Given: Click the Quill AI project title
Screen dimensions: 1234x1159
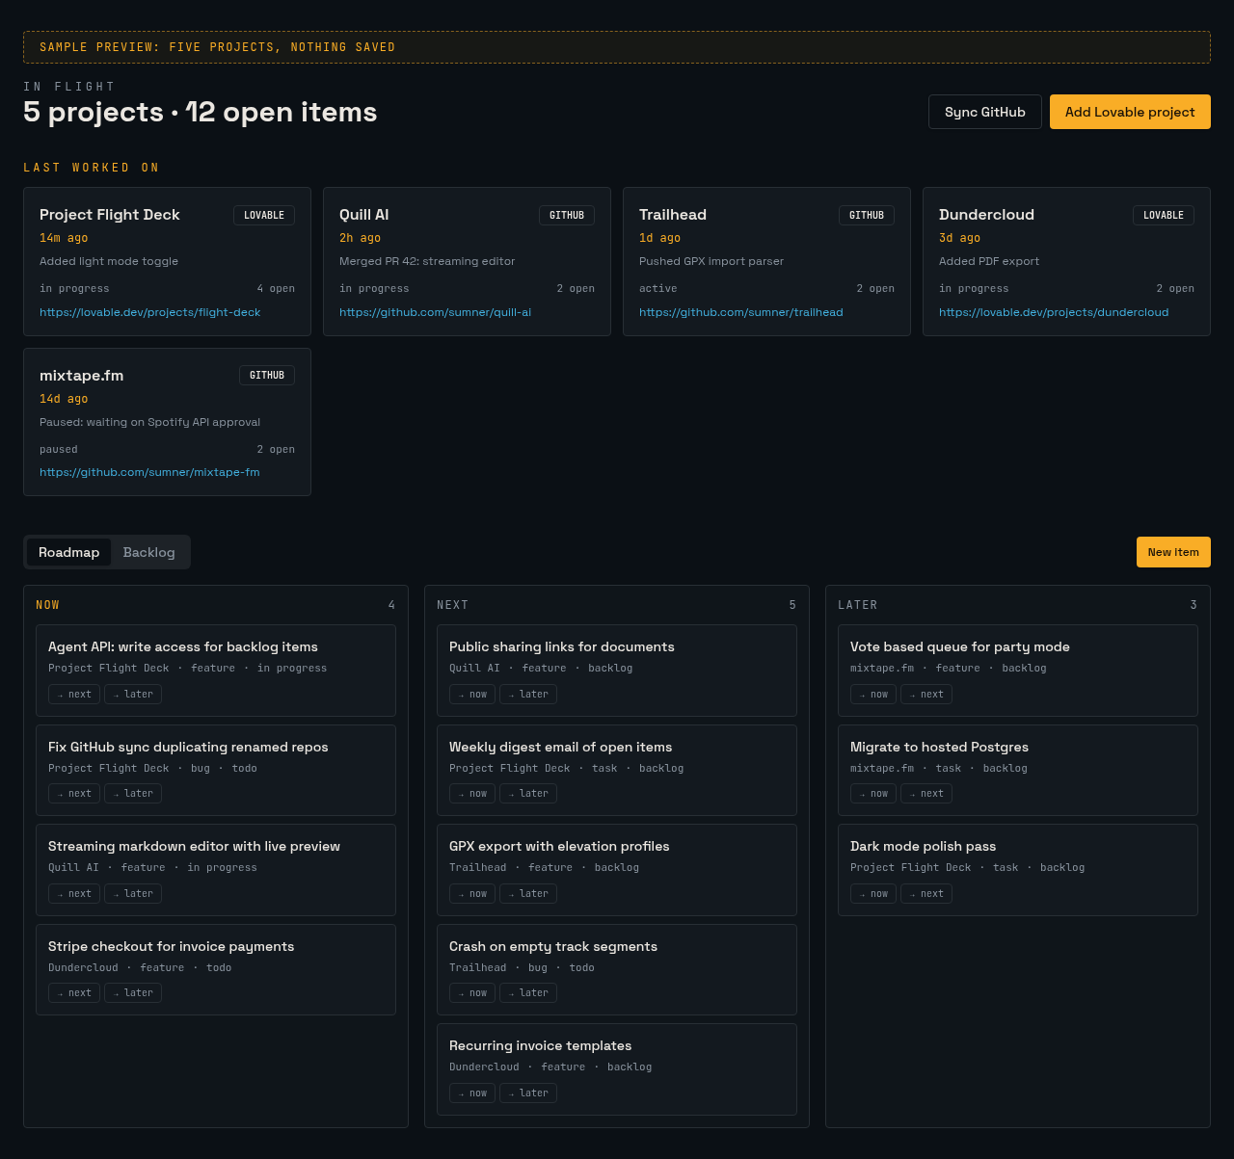Looking at the screenshot, I should [x=364, y=215].
